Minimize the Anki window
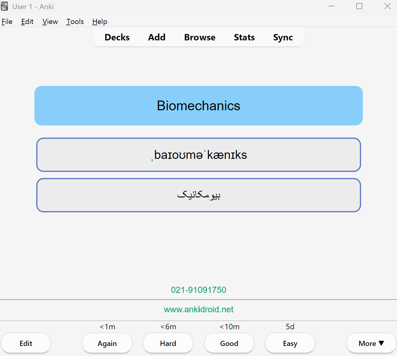 (x=332, y=6)
